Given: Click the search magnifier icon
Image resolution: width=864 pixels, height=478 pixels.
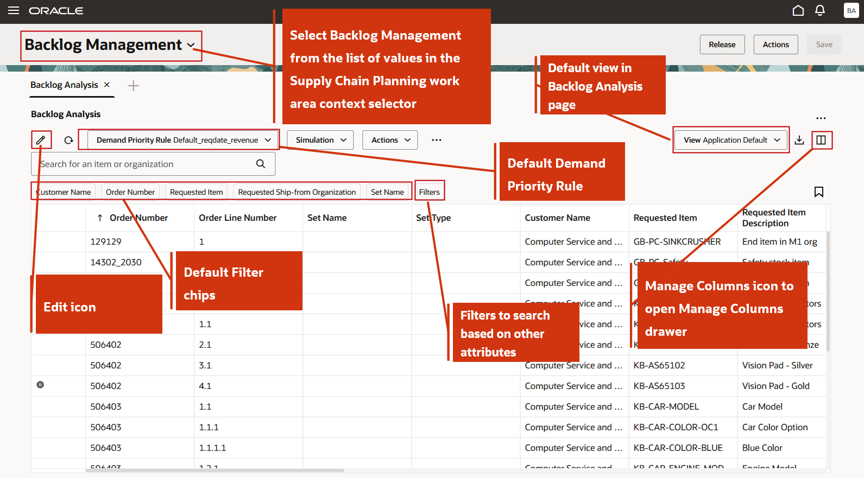Looking at the screenshot, I should [x=261, y=164].
